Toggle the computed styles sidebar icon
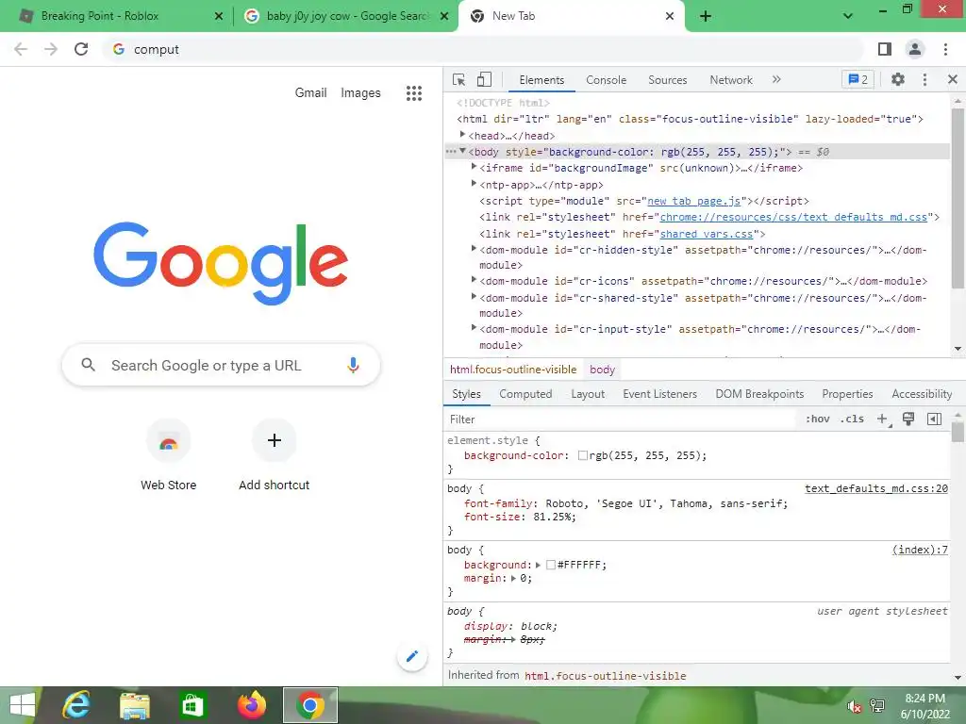Image resolution: width=966 pixels, height=724 pixels. pyautogui.click(x=934, y=420)
